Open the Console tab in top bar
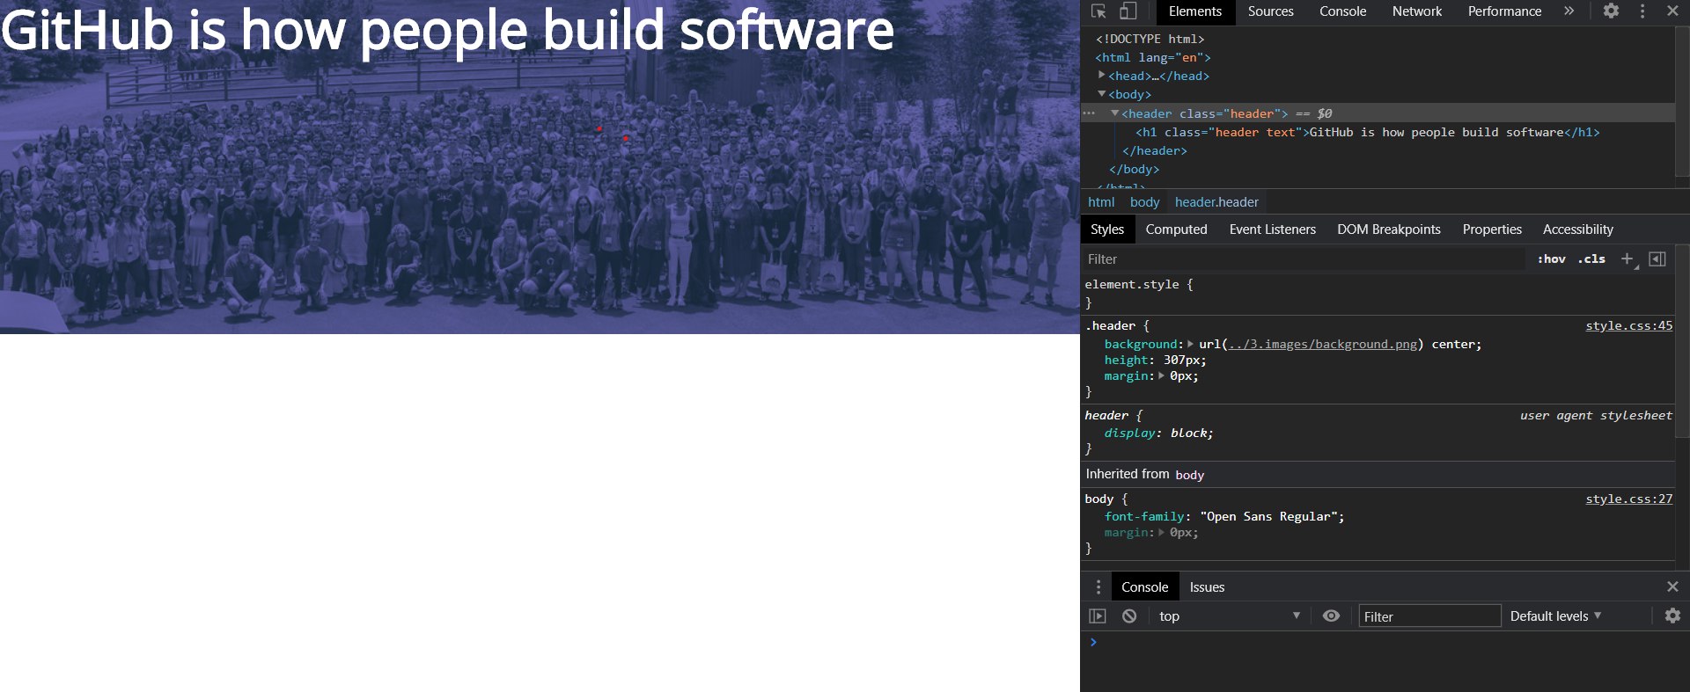Viewport: 1690px width, 692px height. coord(1342,11)
